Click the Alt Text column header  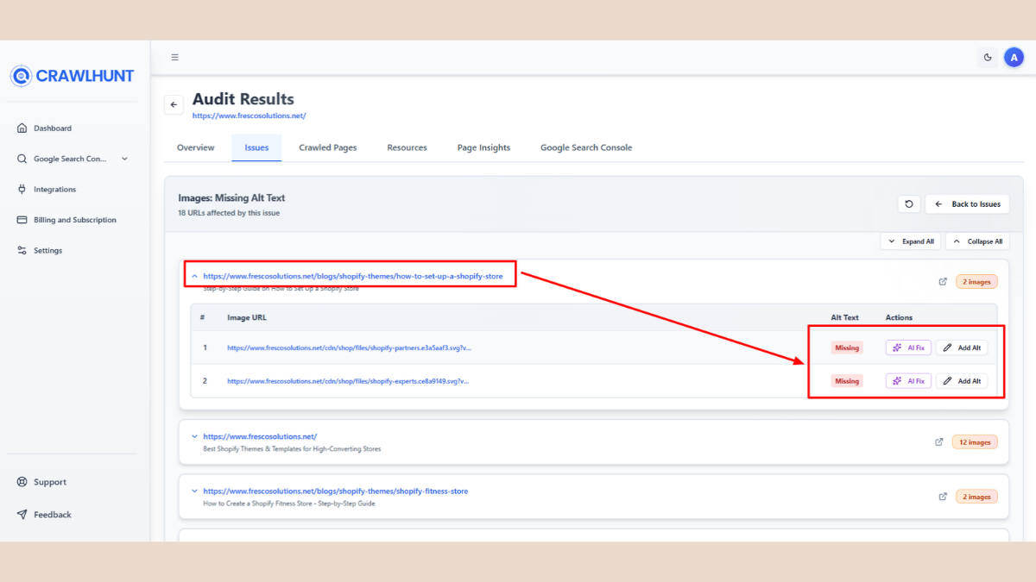point(844,317)
